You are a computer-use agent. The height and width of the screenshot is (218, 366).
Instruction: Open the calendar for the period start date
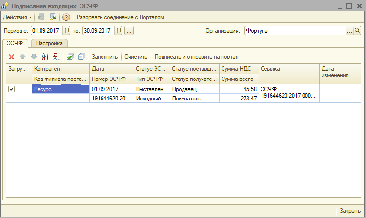(67, 31)
